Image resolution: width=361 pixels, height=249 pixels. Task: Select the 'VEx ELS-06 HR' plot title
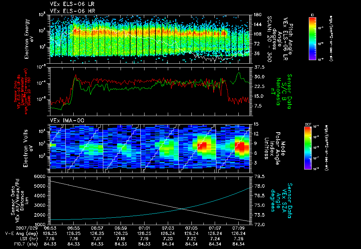(x=72, y=11)
